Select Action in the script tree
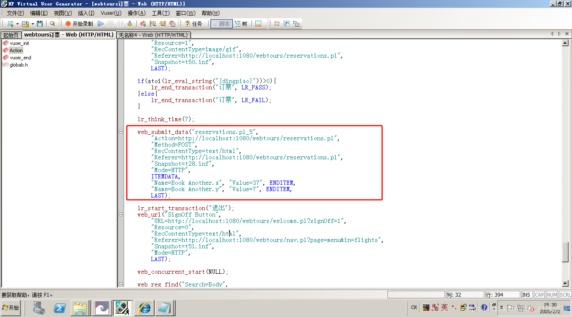This screenshot has height=317, width=572. (13, 50)
